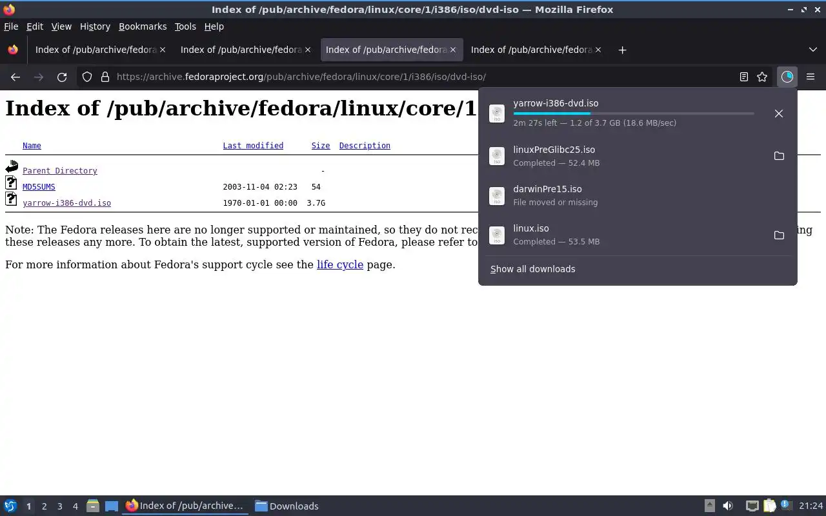Expand the list all tabs dropdown

point(812,50)
